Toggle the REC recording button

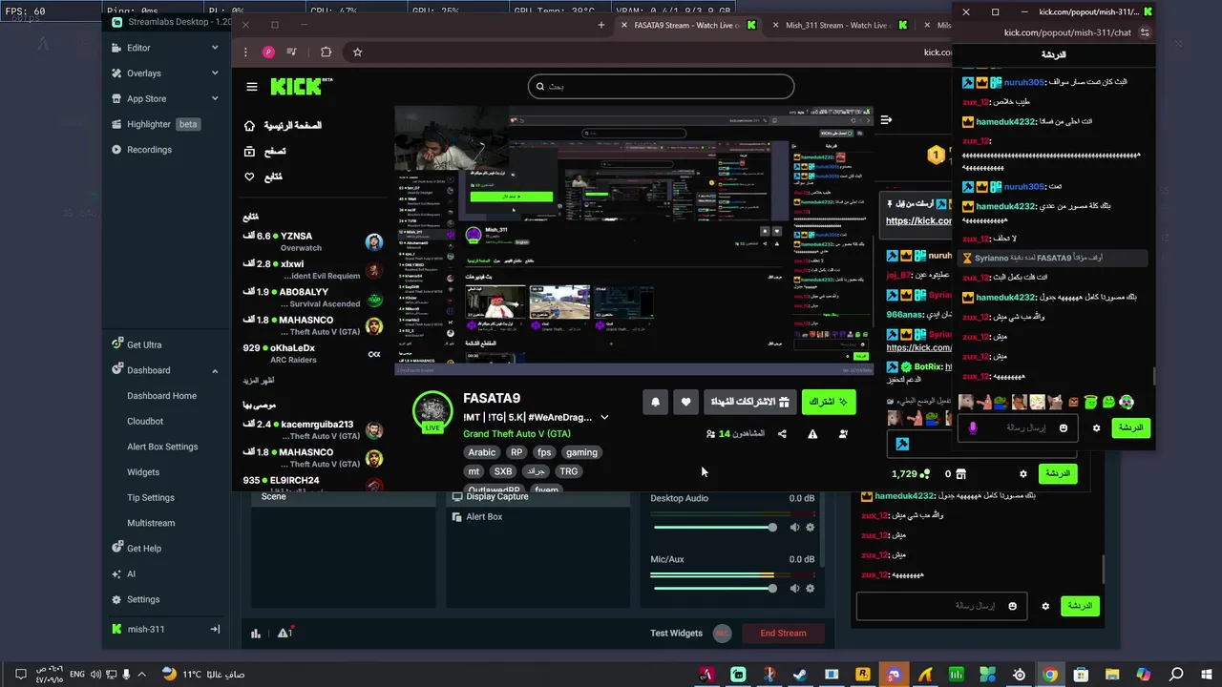point(723,634)
